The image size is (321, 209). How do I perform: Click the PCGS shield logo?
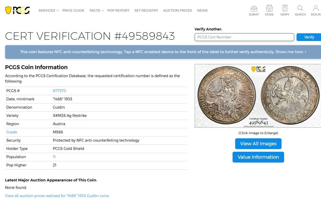coord(17,10)
